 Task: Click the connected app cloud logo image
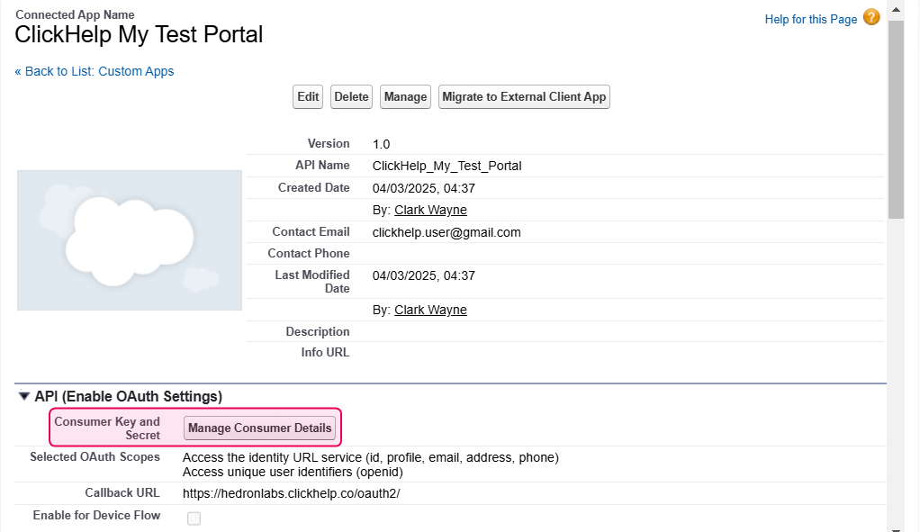coord(129,240)
